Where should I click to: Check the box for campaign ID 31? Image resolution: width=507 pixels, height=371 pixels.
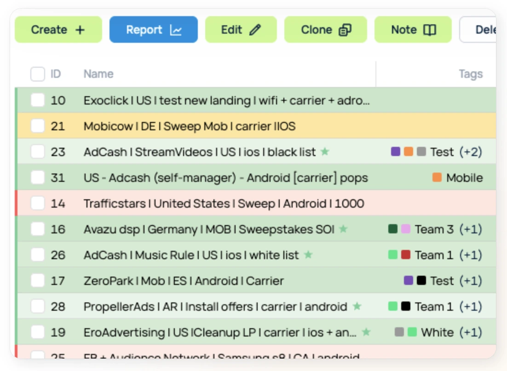coord(38,178)
